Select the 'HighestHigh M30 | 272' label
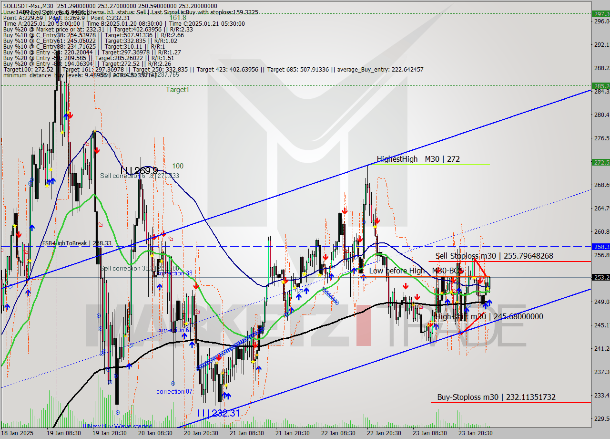This screenshot has width=610, height=439. tap(418, 159)
